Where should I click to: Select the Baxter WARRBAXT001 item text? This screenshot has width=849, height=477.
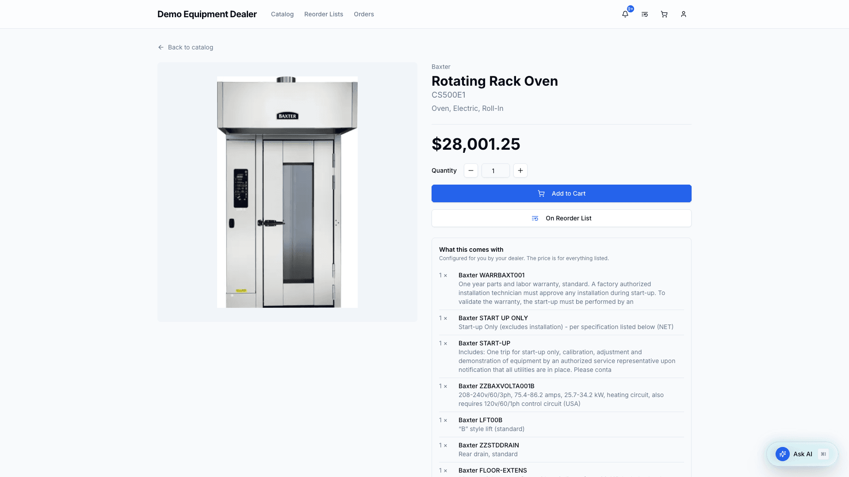coord(491,275)
